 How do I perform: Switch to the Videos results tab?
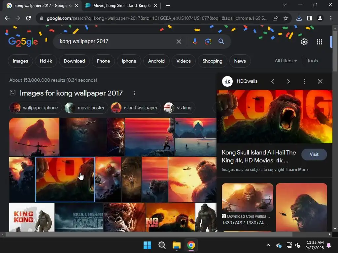[x=184, y=61]
